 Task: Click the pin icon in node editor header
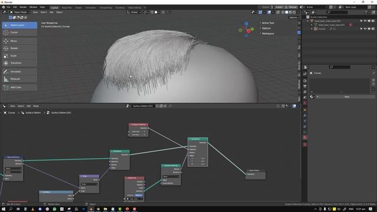[x=170, y=106]
